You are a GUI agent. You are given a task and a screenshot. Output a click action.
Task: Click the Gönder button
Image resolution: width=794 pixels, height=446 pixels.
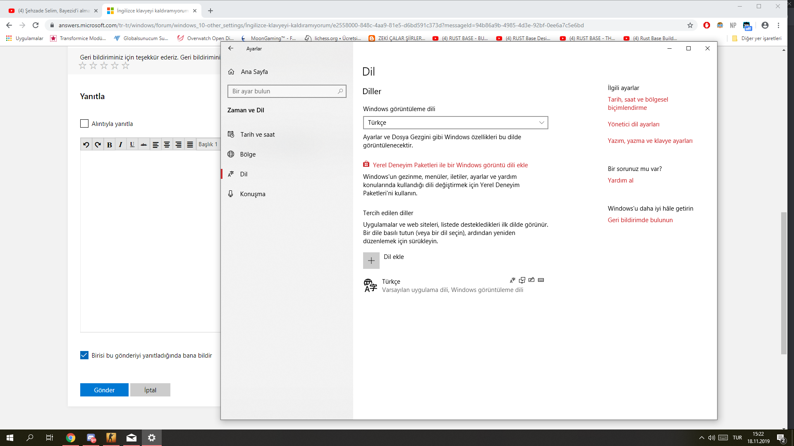click(x=104, y=390)
